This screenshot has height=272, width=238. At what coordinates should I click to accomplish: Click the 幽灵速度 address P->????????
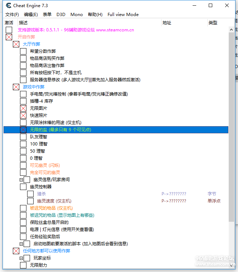[x=174, y=201]
